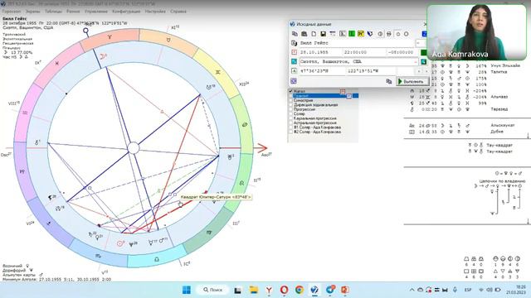The image size is (531, 298).
Task: Click the large circle toolbar icon
Action: pos(406,34)
